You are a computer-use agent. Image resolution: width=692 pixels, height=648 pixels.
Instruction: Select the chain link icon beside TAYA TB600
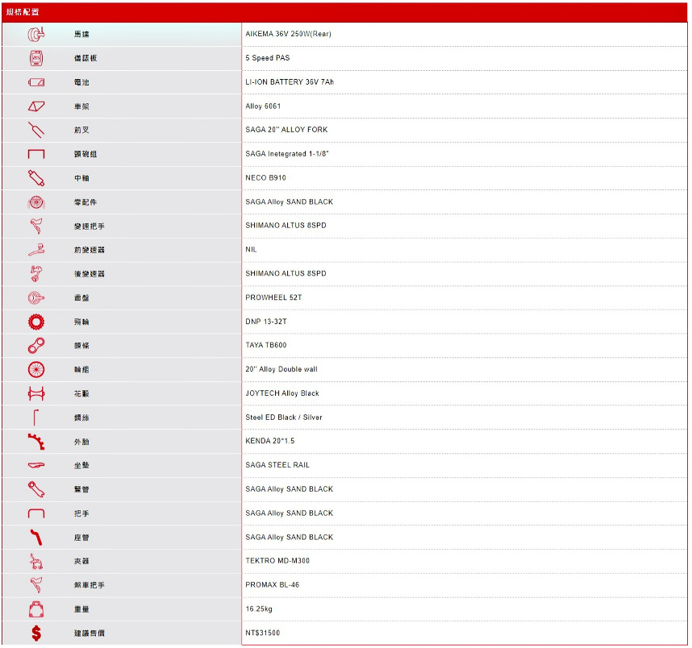click(36, 346)
